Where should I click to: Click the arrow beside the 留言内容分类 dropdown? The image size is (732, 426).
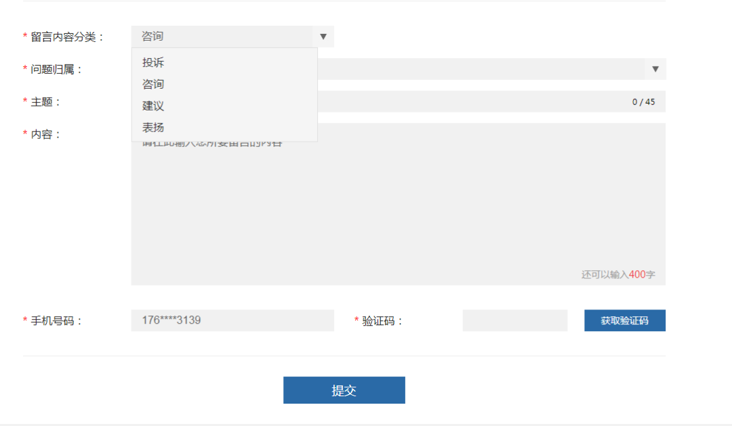[x=323, y=37]
